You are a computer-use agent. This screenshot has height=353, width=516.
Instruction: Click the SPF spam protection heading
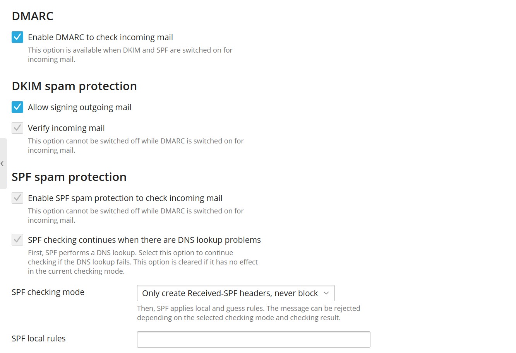(69, 177)
